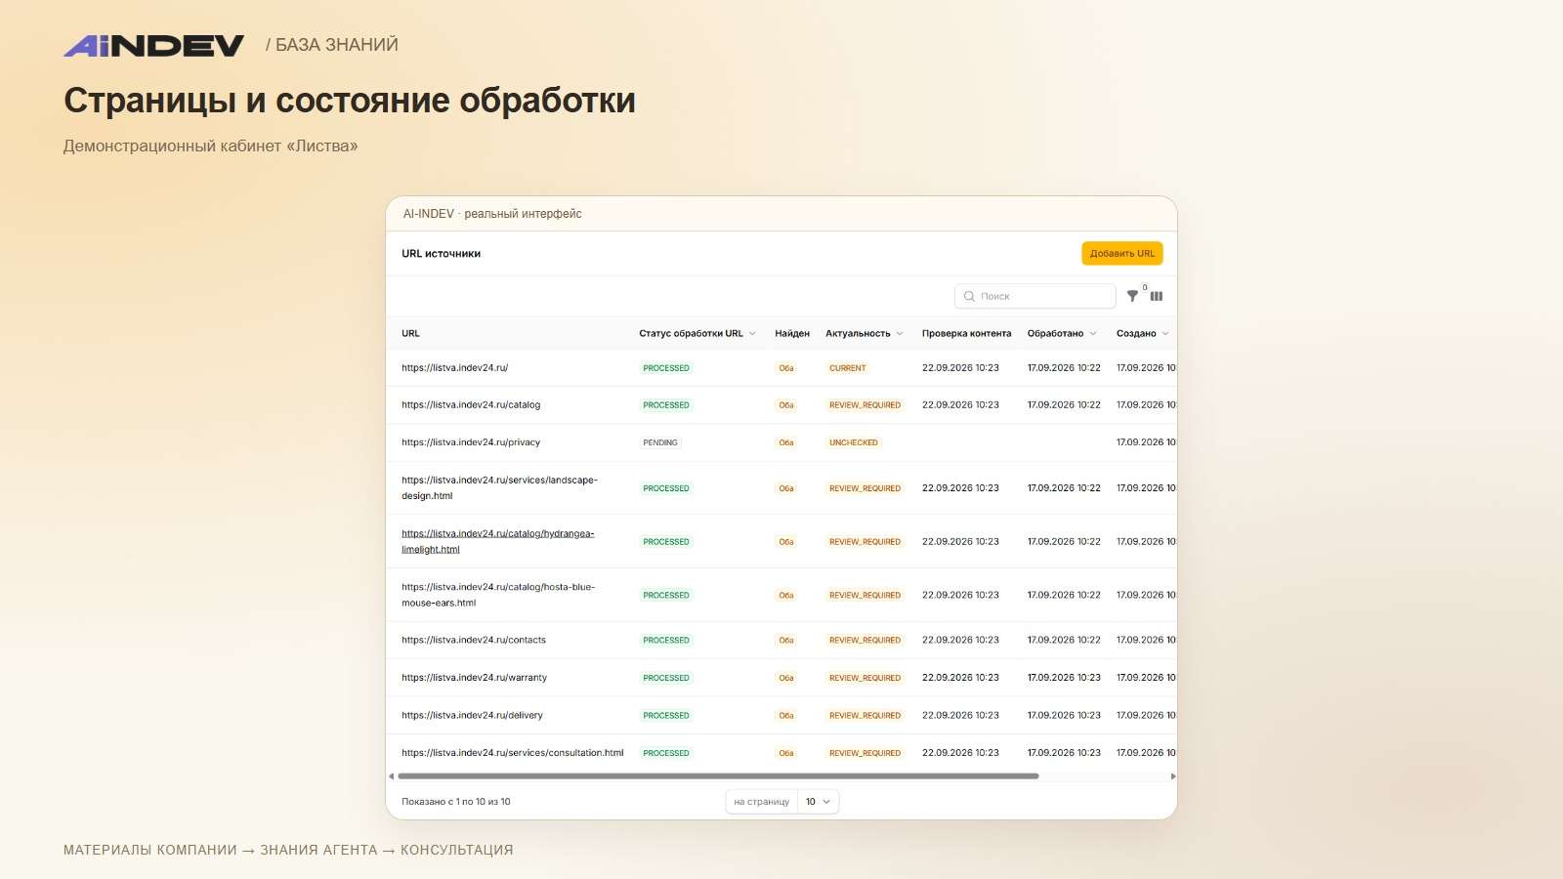This screenshot has height=879, width=1563.
Task: Click the на страницу label
Action: point(761,802)
